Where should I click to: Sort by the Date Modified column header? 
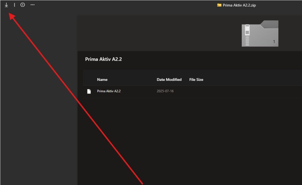[x=169, y=79]
